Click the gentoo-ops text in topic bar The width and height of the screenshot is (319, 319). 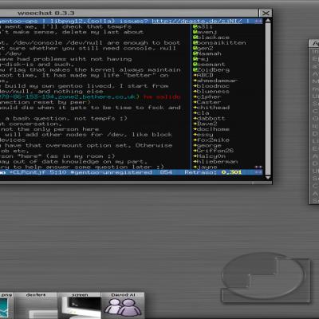19,21
